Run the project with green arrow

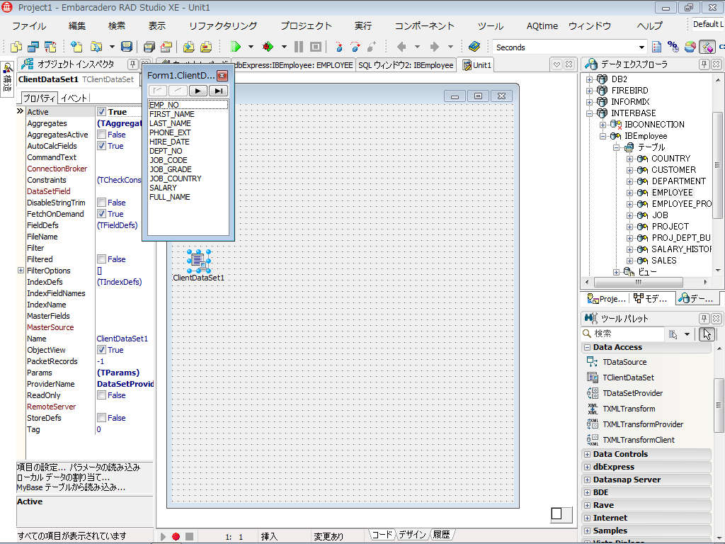(236, 47)
